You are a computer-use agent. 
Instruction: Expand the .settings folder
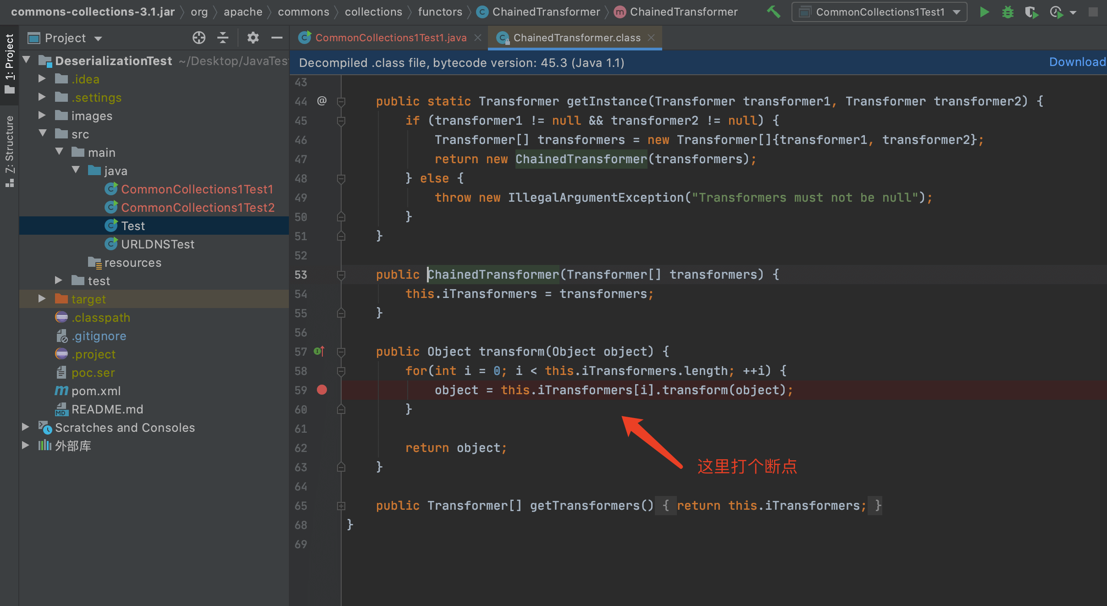tap(42, 97)
